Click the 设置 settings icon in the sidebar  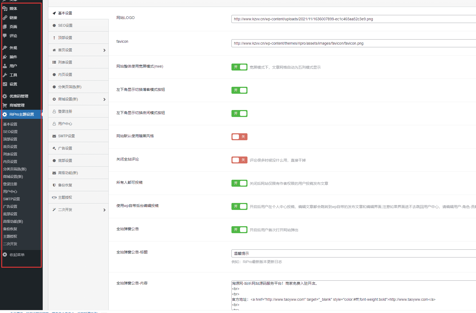tap(5, 84)
